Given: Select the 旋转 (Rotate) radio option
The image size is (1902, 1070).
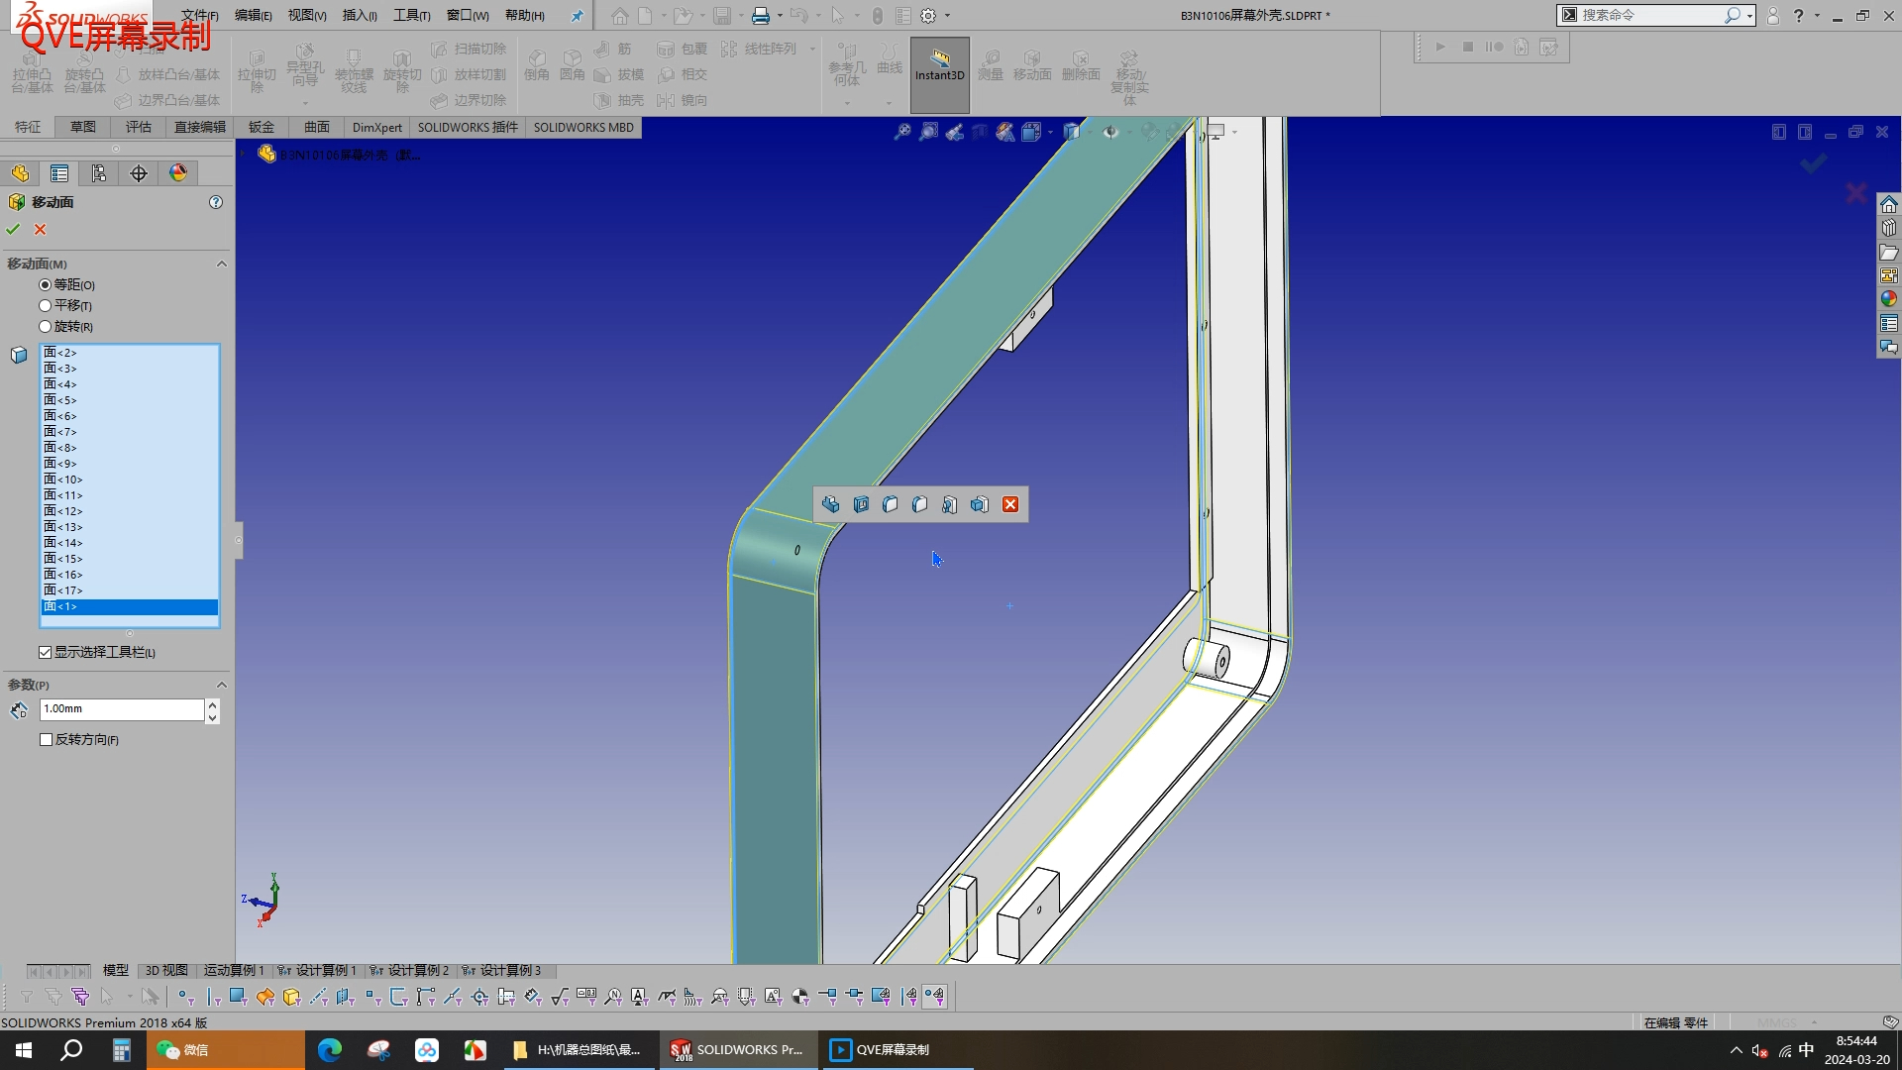Looking at the screenshot, I should pos(46,326).
